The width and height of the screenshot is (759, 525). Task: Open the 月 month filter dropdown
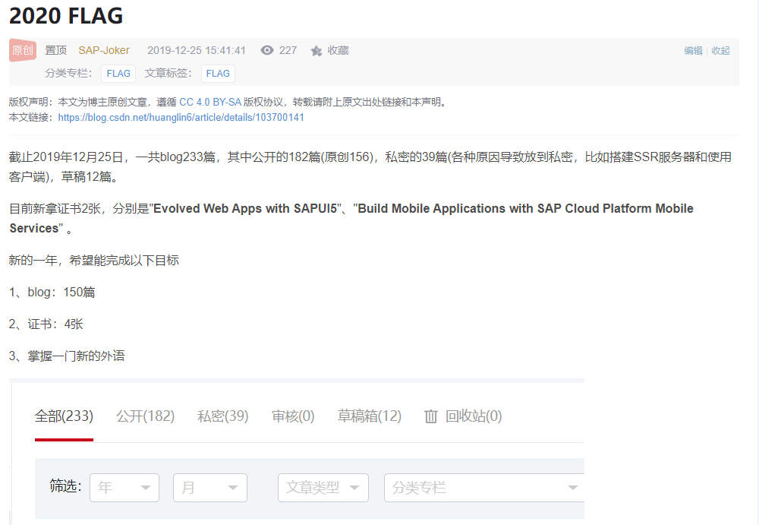point(210,488)
